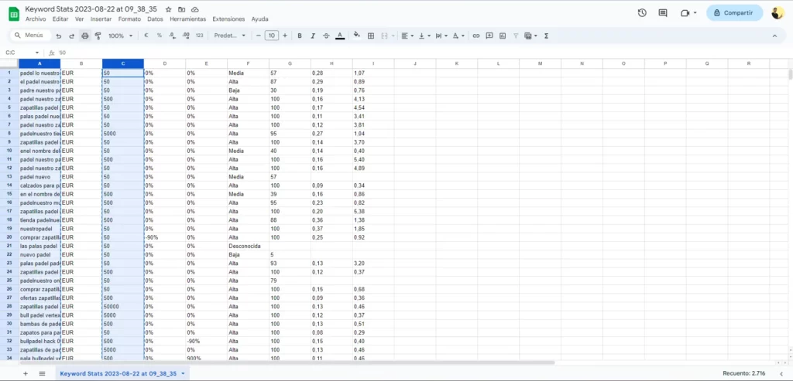Open the Insertar menu
The image size is (793, 381).
click(101, 19)
